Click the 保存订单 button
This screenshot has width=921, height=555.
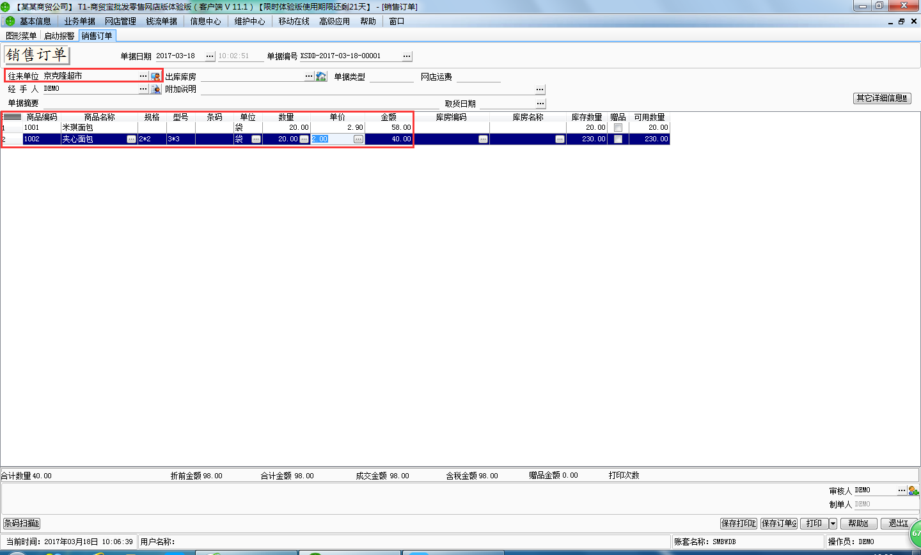pyautogui.click(x=778, y=524)
